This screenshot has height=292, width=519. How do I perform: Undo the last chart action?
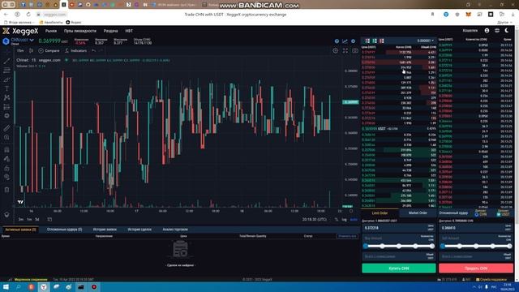(94, 50)
